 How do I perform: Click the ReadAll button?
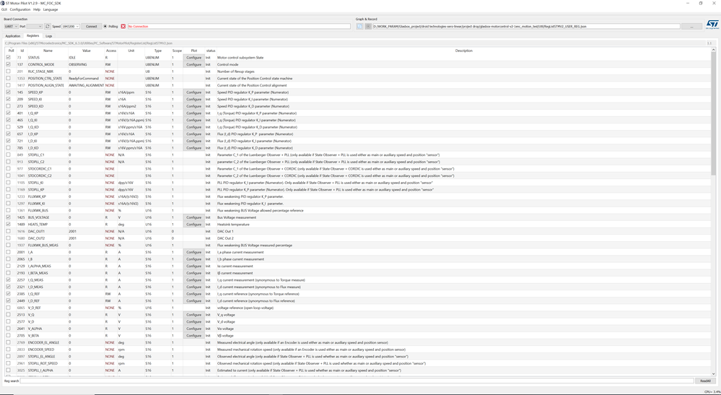point(705,381)
